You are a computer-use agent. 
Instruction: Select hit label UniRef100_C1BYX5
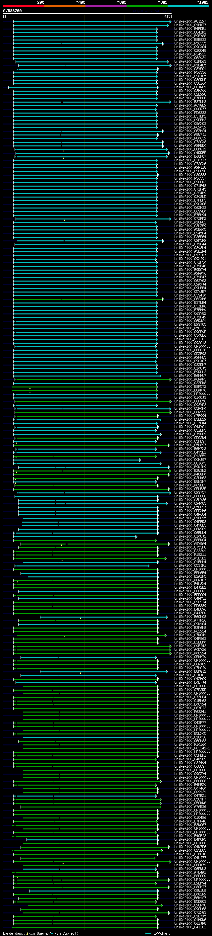point(190,916)
